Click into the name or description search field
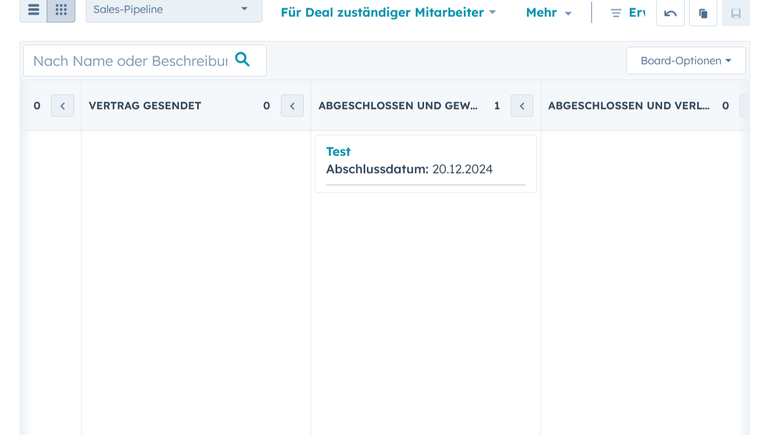This screenshot has height=435, width=775. [x=130, y=61]
